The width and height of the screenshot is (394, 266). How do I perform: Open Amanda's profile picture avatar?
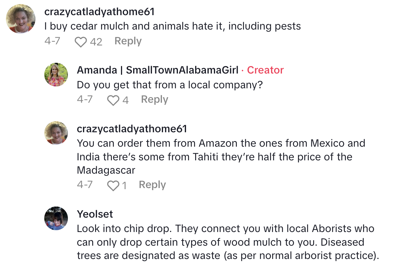(56, 75)
